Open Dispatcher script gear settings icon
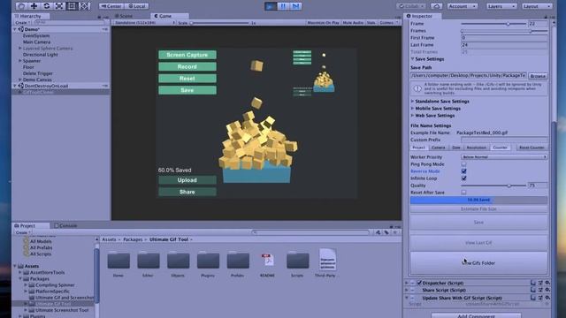 click(x=547, y=283)
